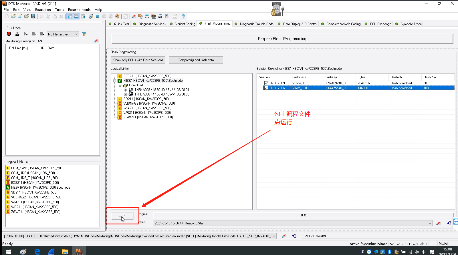This screenshot has height=255, width=458.
Task: Click the volume muted tray icon
Action: [x=417, y=252]
